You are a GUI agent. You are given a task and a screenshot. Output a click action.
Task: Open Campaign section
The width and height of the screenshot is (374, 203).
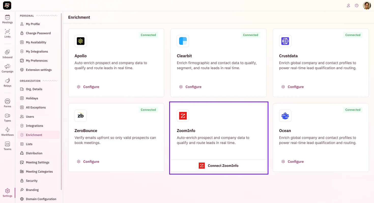click(x=7, y=68)
